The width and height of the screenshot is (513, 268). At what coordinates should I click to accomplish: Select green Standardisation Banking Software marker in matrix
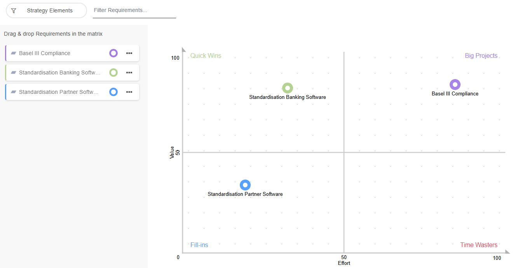click(x=288, y=88)
